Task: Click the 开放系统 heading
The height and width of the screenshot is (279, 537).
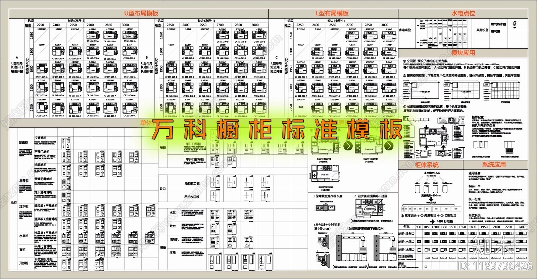Action: (474, 215)
